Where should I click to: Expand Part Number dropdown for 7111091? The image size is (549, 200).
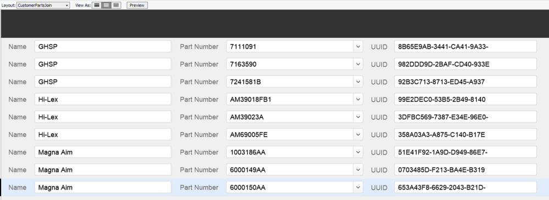[358, 47]
